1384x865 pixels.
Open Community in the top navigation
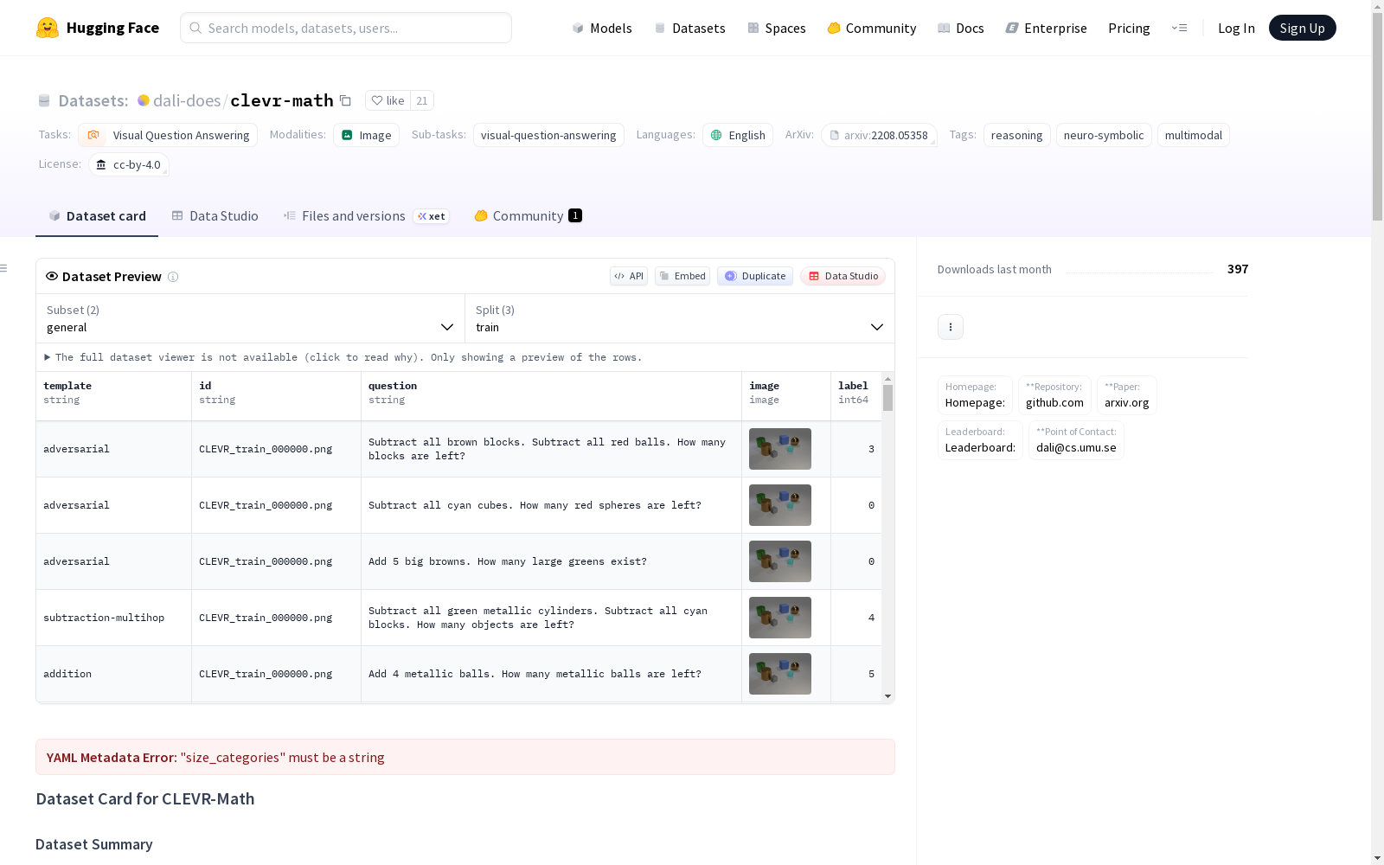coord(872,28)
